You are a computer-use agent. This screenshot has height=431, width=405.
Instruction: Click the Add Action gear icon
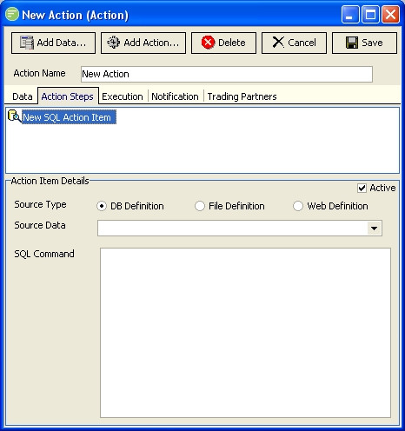[113, 43]
